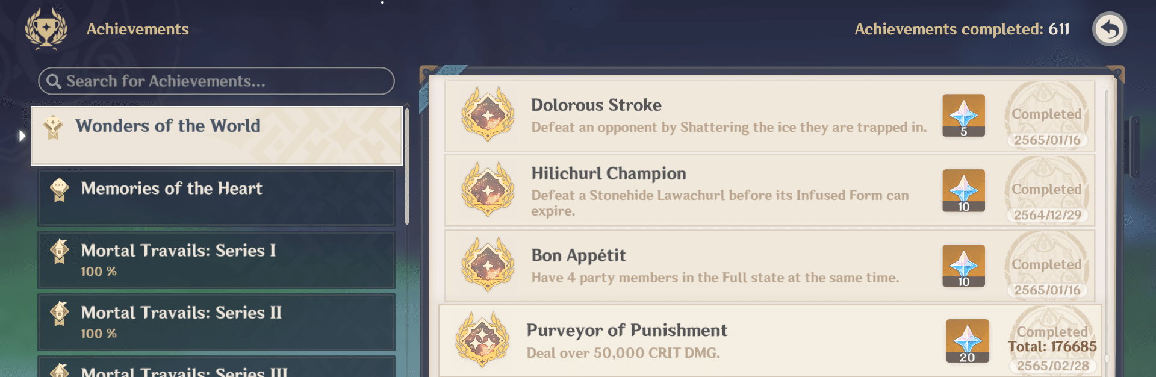Click the Achievements trophy emblem icon
The height and width of the screenshot is (377, 1156).
[46, 29]
